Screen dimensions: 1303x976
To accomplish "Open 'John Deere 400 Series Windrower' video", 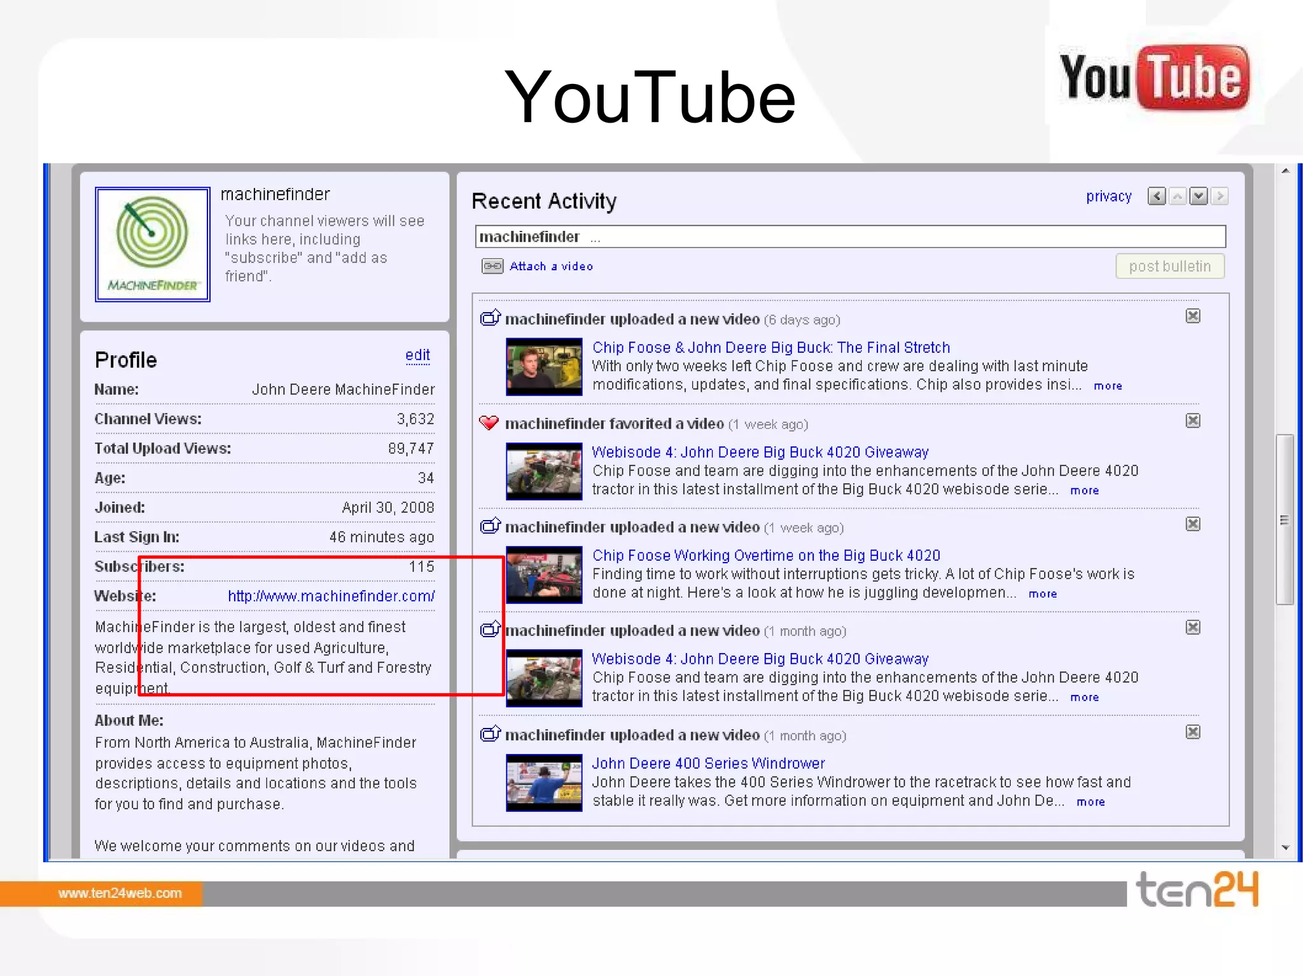I will [709, 763].
